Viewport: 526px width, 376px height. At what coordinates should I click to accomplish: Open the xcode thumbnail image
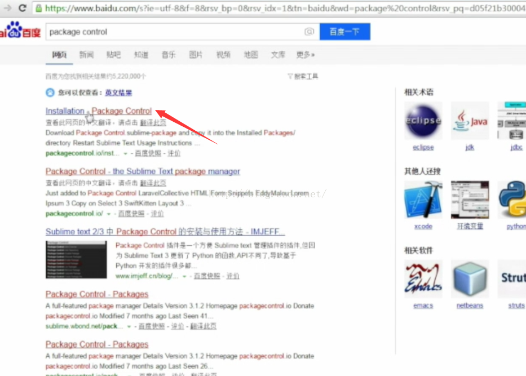point(423,200)
